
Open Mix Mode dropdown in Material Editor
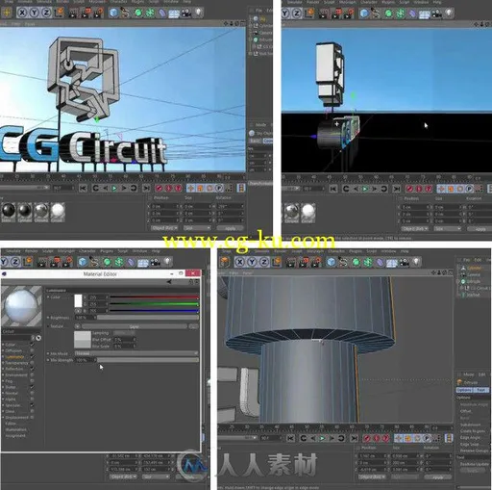tap(136, 353)
